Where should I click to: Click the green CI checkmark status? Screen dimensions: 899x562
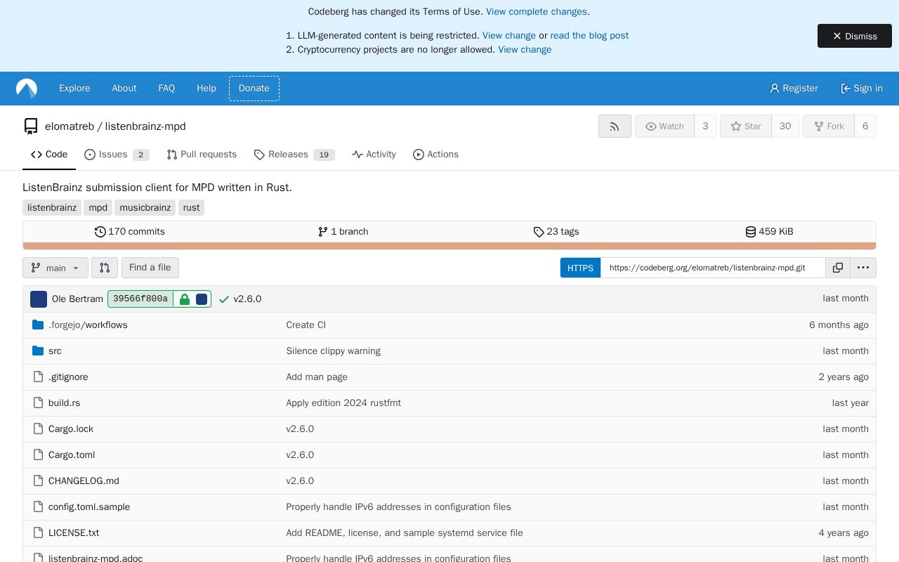click(x=224, y=299)
